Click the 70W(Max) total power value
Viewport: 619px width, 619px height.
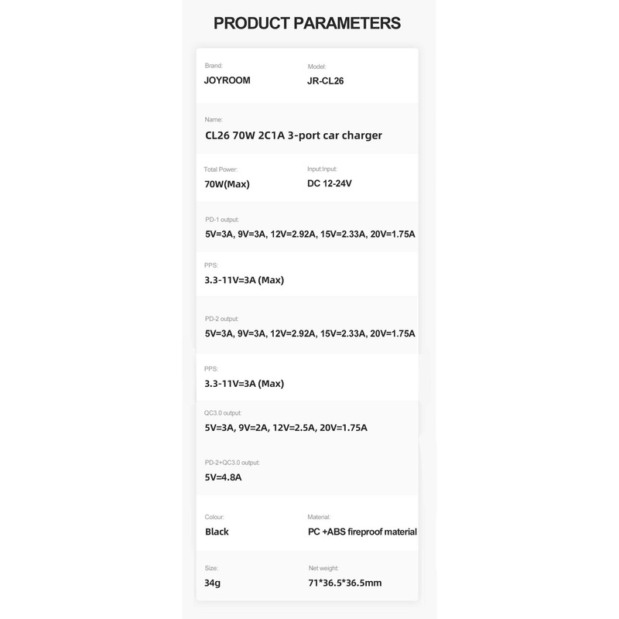click(x=227, y=184)
